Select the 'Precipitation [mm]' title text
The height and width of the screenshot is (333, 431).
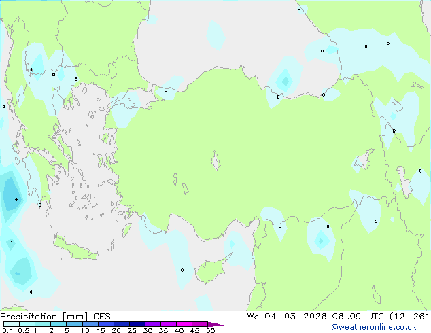click(44, 317)
